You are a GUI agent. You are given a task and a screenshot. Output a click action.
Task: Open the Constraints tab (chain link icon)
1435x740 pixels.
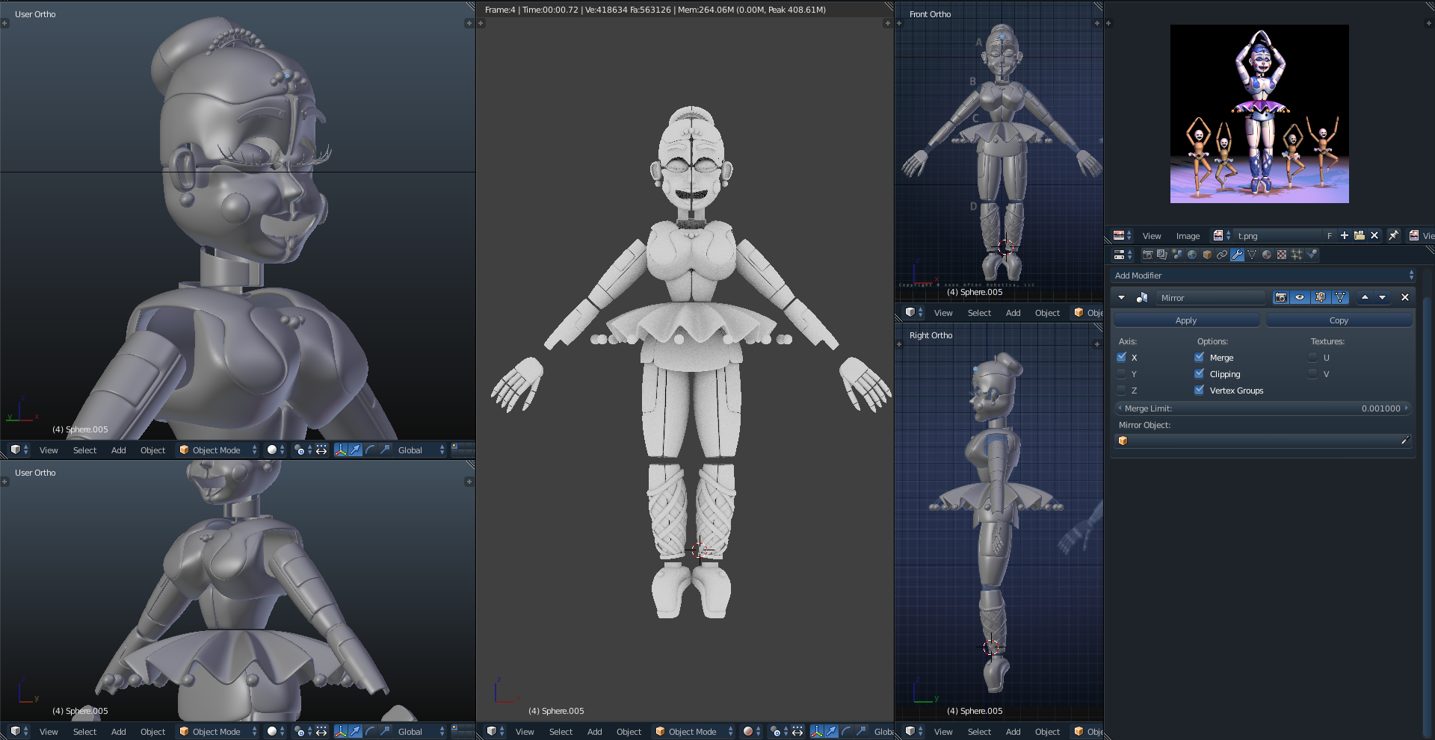click(1222, 255)
